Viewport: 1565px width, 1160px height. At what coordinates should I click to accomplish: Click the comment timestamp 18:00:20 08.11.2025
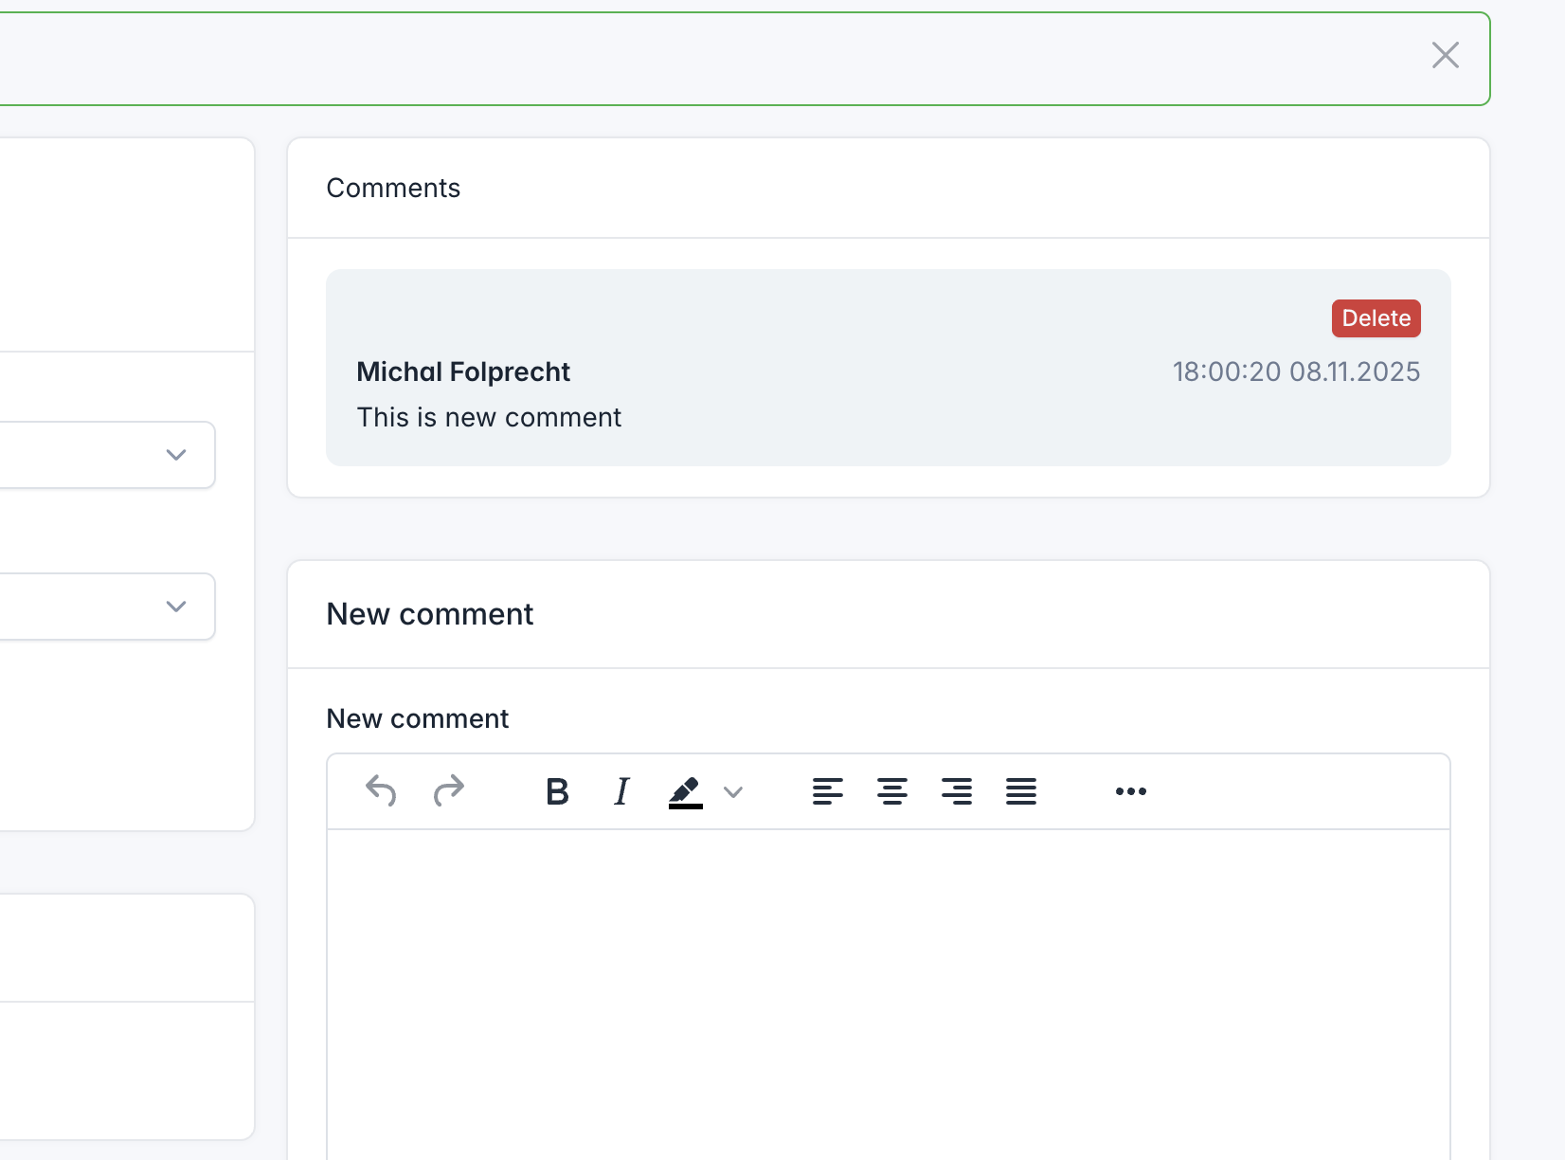(x=1296, y=372)
